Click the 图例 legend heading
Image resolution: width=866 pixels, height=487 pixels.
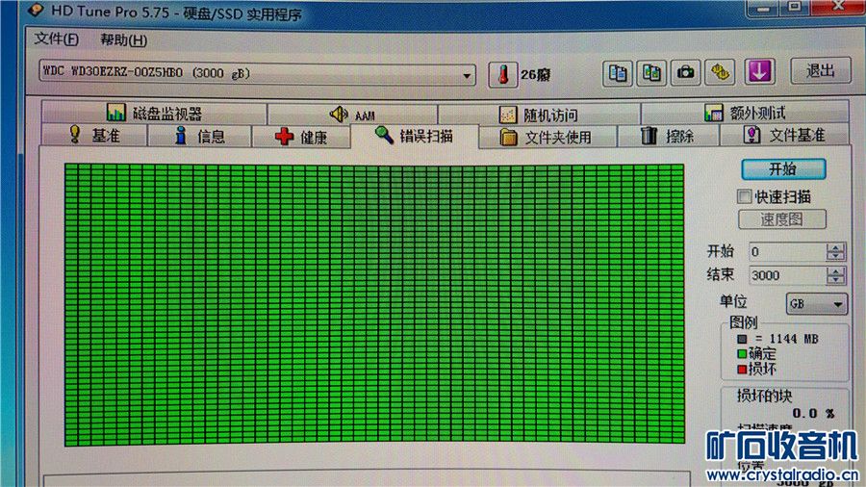[744, 321]
